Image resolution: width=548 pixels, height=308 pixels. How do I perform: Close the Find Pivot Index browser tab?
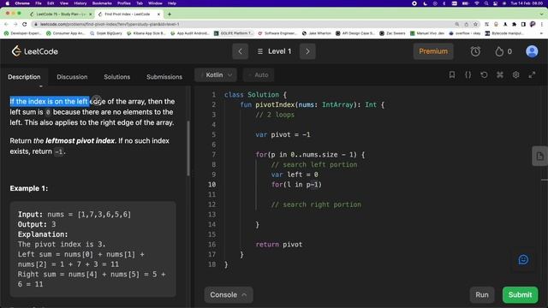158,15
